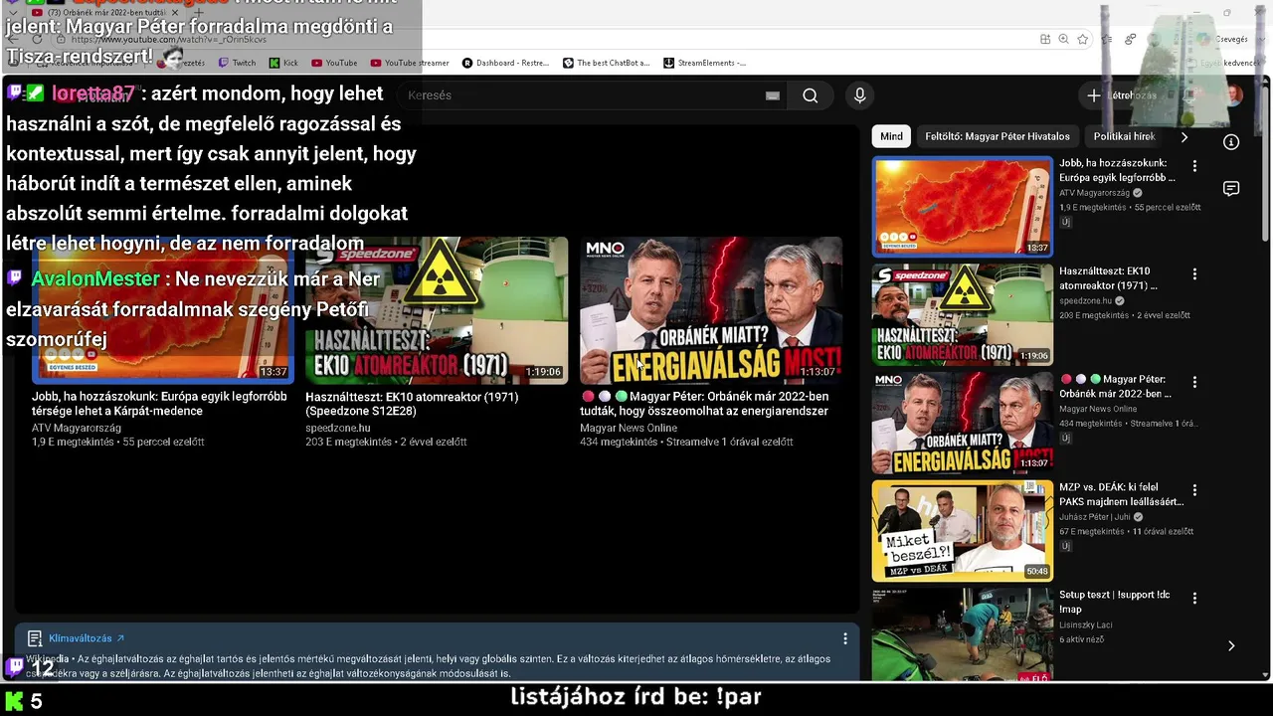1273x716 pixels.
Task: Open end-screen thumbnail of Energiaválság MNO stream
Action: [x=711, y=309]
